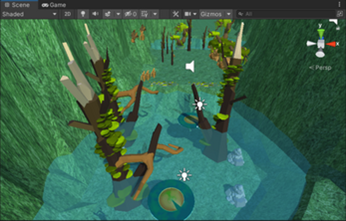Image resolution: width=346 pixels, height=221 pixels.
Task: Open the component tools wrench icon
Action: (175, 14)
